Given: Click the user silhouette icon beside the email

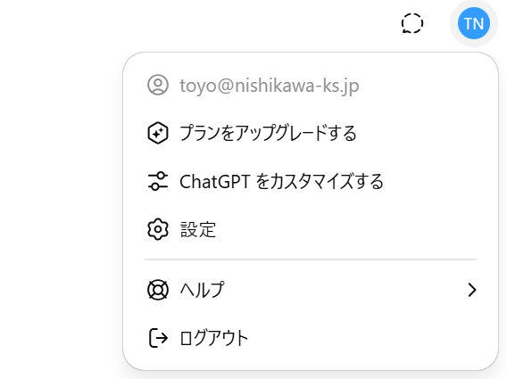Looking at the screenshot, I should (x=158, y=85).
